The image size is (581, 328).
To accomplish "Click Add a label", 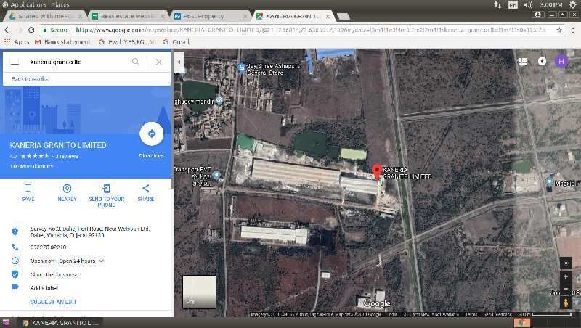I will pyautogui.click(x=44, y=288).
